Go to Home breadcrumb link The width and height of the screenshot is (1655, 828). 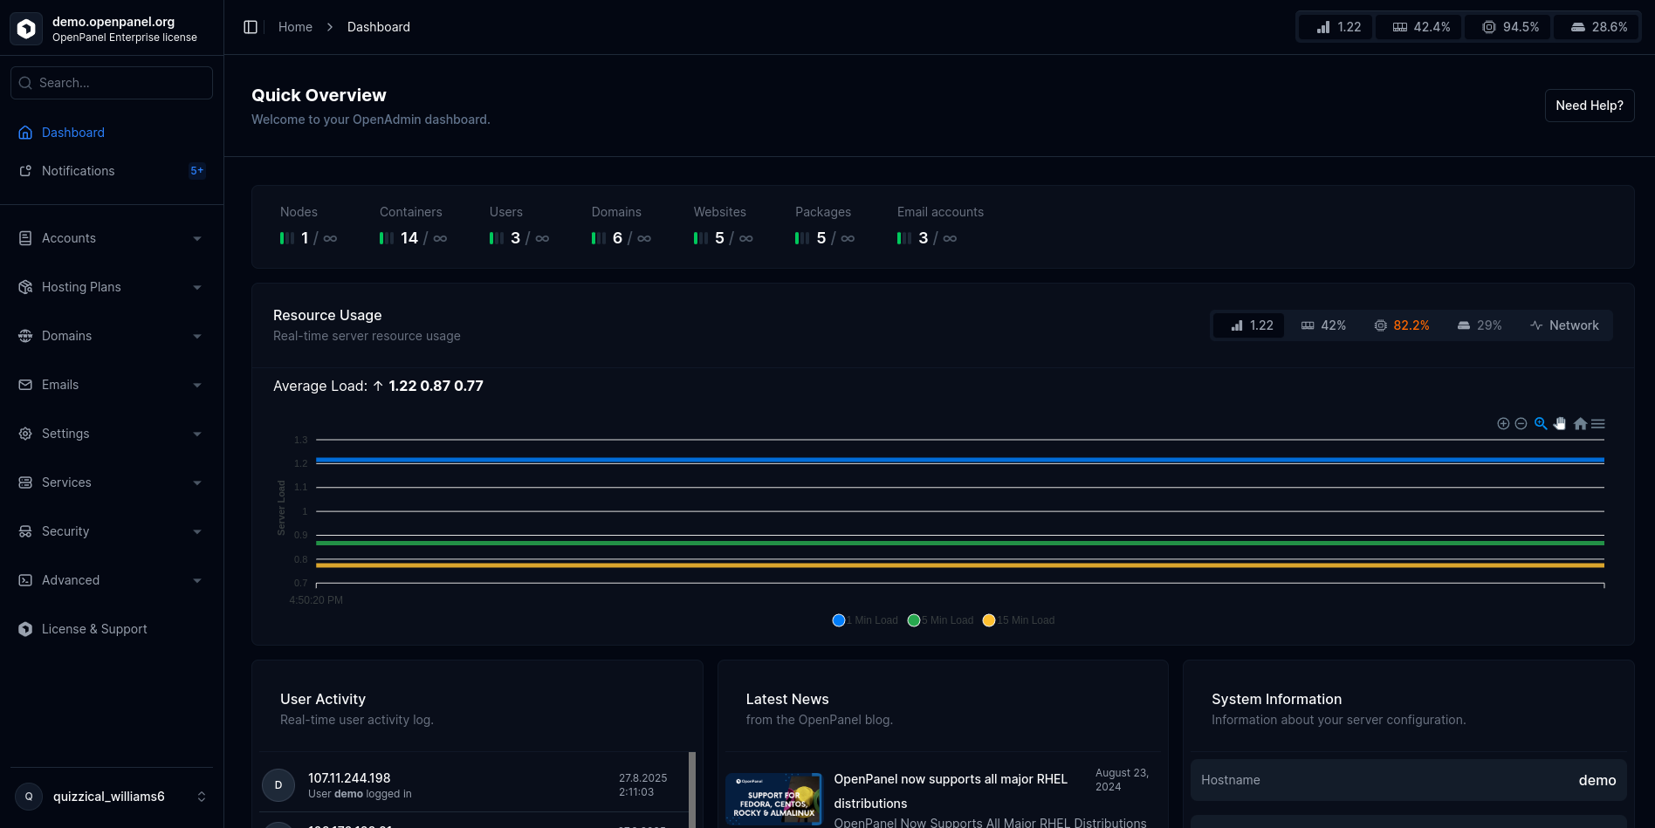click(295, 27)
